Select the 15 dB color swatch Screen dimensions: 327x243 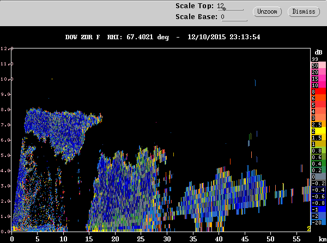coord(318,79)
